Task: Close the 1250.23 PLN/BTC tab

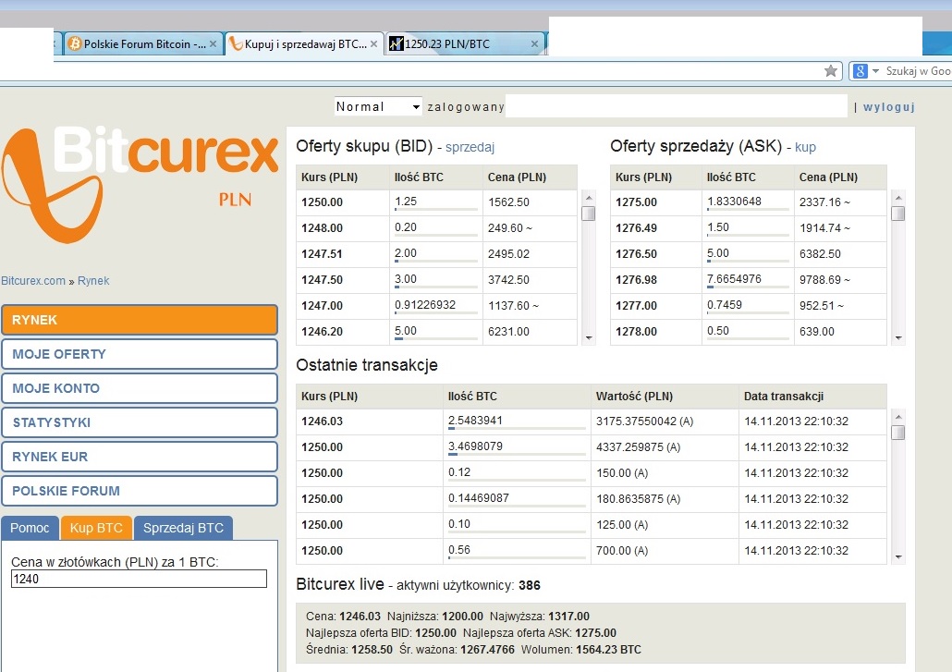Action: point(534,43)
